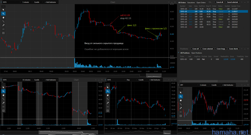Choose the horizontal line tool in SSYS 1 minute chart
251x135 pixels.
[3, 29]
